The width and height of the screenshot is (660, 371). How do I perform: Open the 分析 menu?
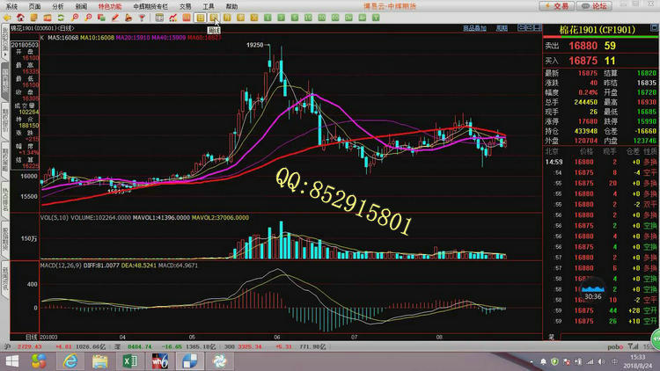point(58,5)
